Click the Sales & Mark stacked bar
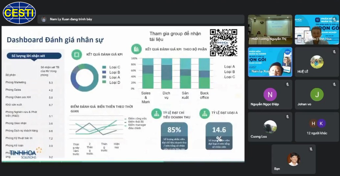The height and width of the screenshot is (176, 340). point(148,73)
